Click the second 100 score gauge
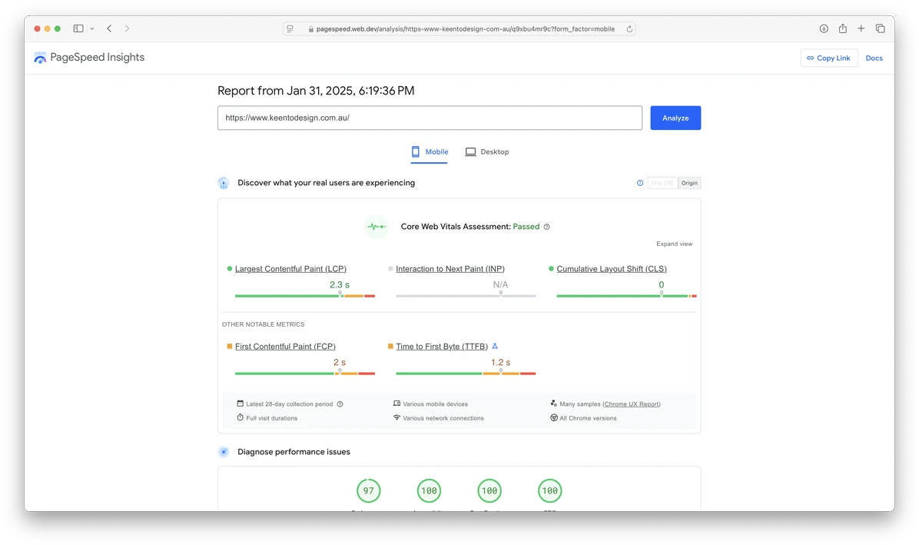919x545 pixels. [x=489, y=490]
